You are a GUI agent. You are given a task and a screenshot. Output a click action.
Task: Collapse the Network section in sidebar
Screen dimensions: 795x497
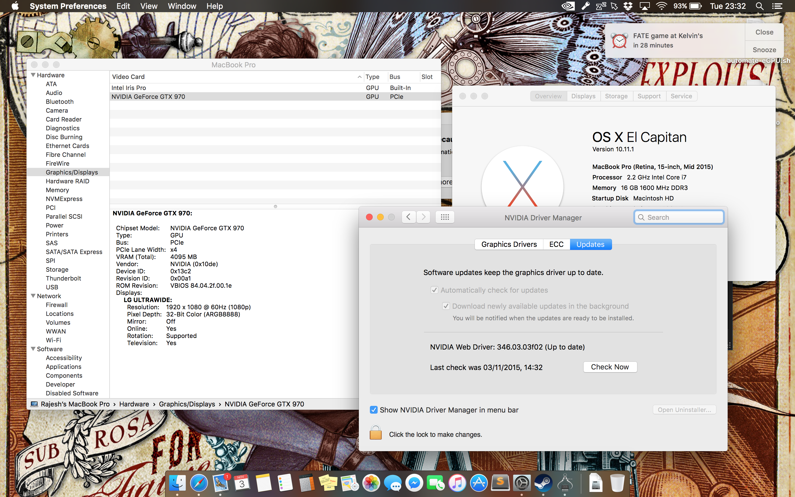[33, 296]
